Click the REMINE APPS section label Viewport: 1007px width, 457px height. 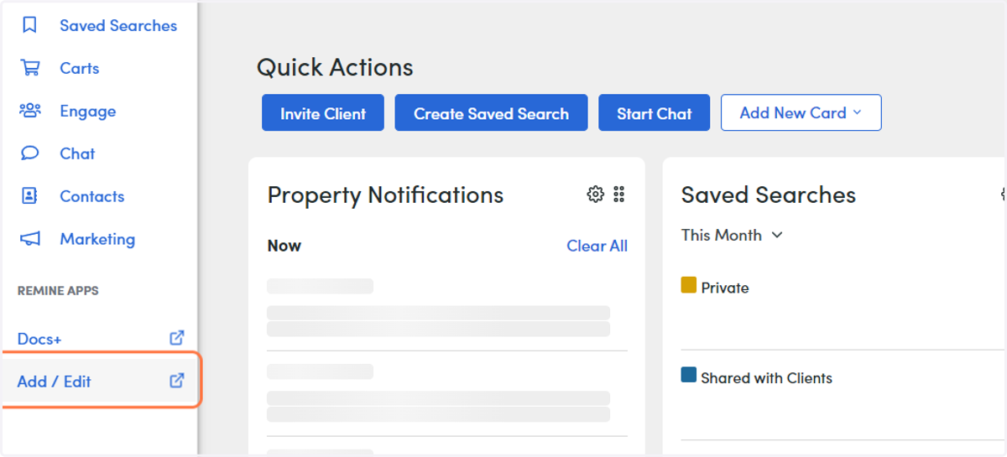click(58, 291)
